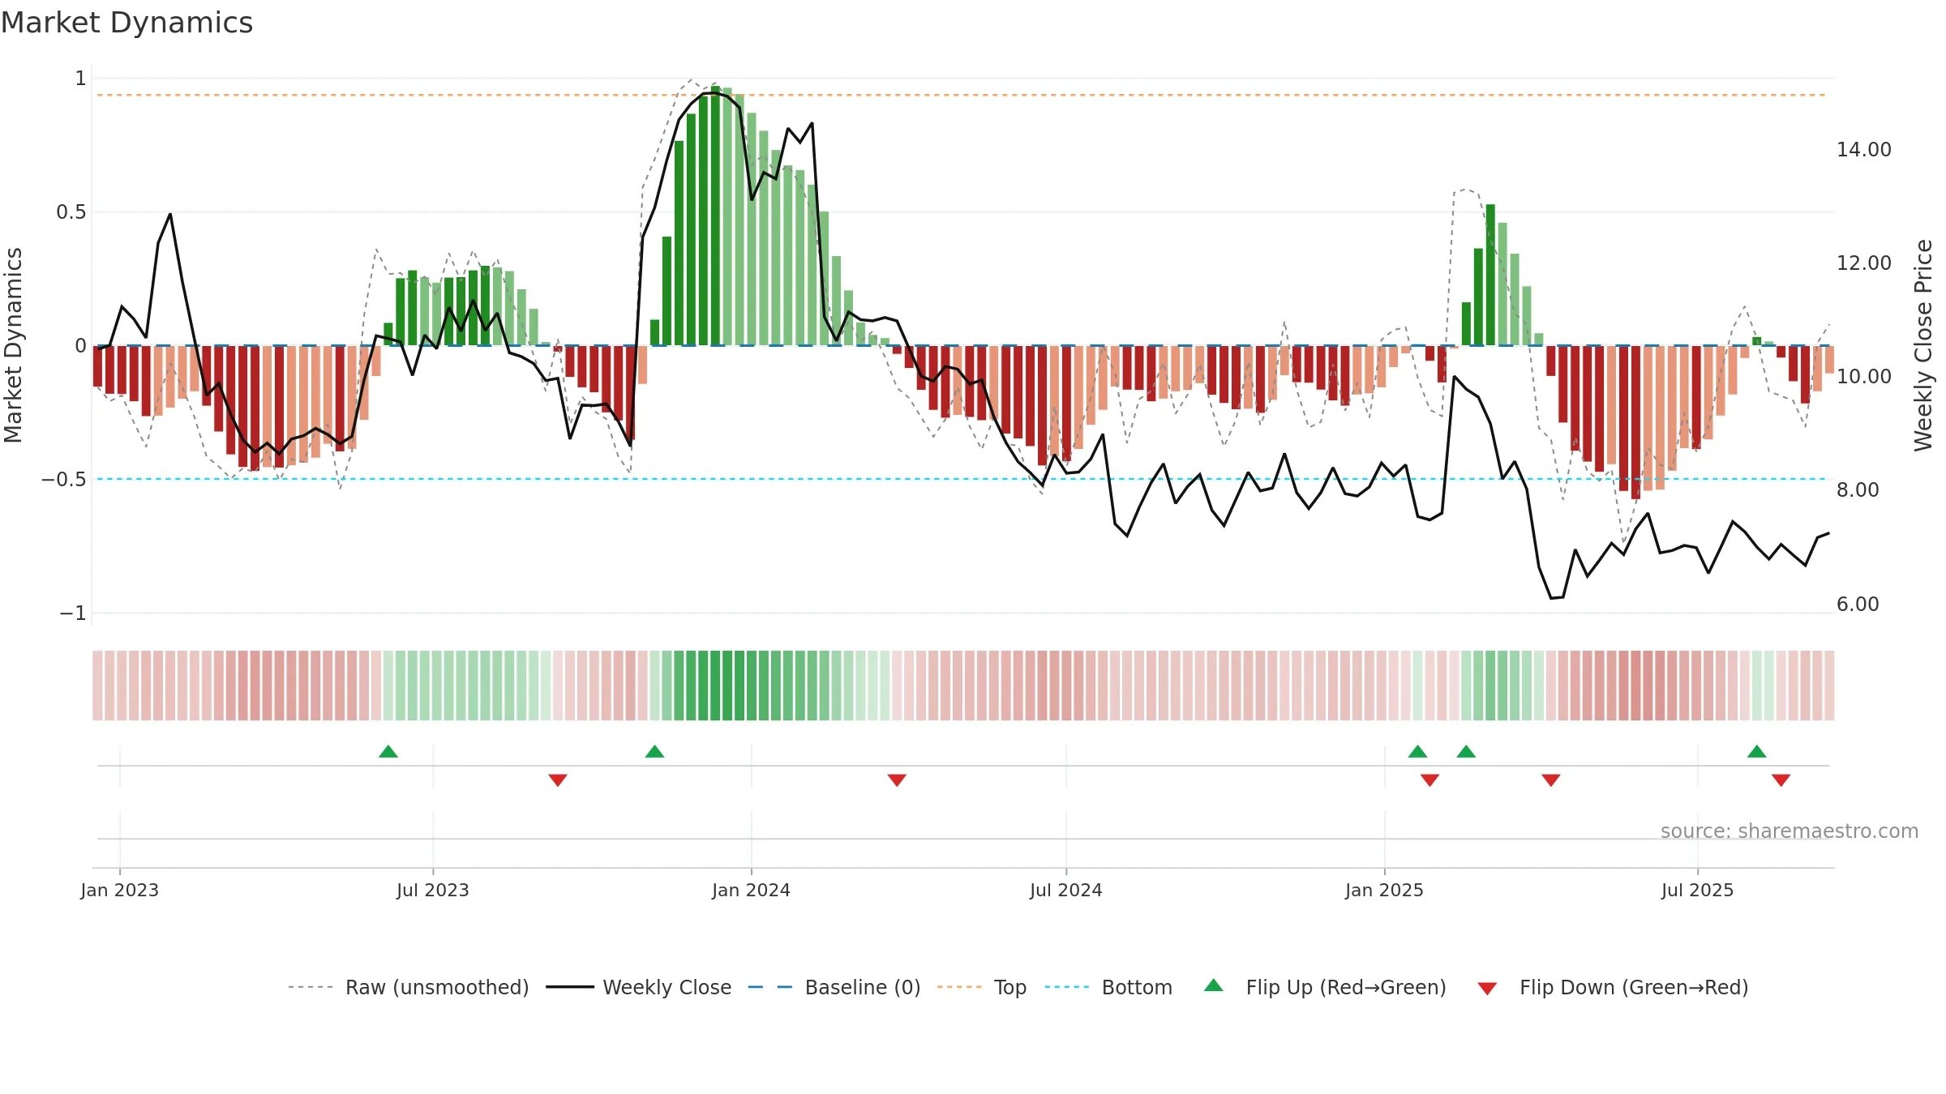Screen dimensions: 1946x1094
Task: Click the −1 left axis label
Action: (x=73, y=613)
